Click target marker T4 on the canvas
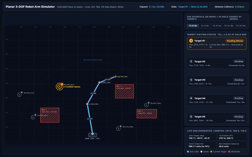This screenshot has width=252, height=157. pos(19,94)
